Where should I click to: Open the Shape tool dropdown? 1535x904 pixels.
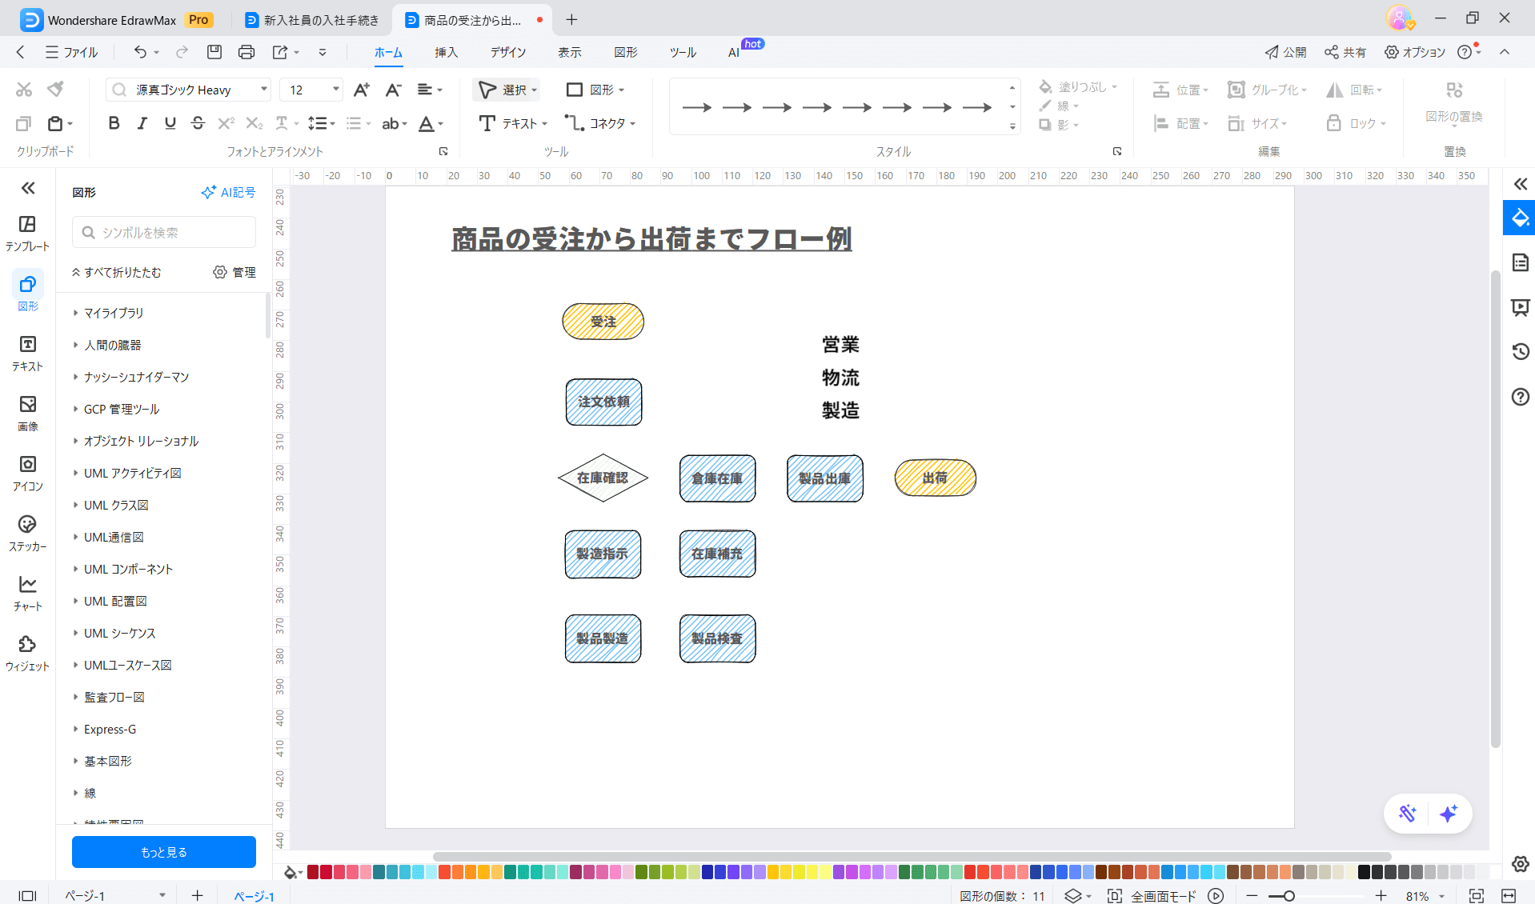(x=621, y=90)
